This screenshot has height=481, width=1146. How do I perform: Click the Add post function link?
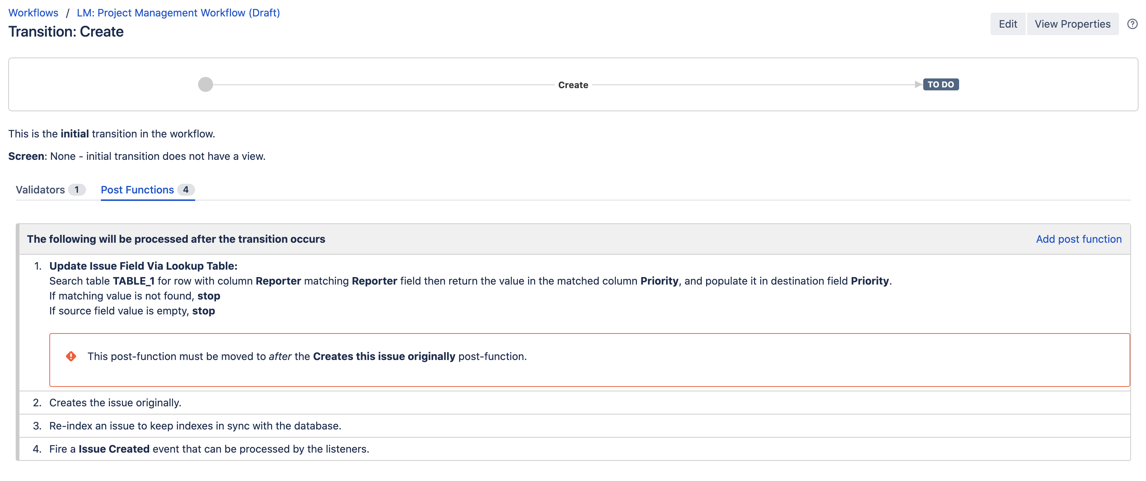click(x=1078, y=239)
